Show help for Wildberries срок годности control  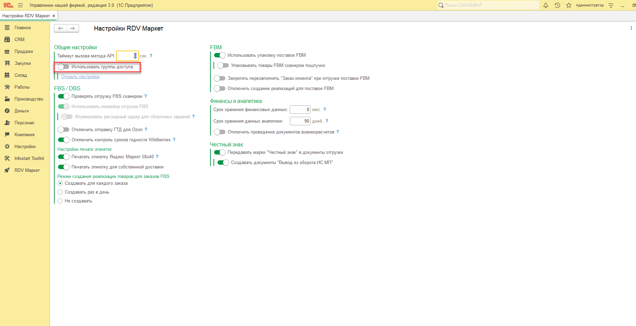tap(174, 140)
